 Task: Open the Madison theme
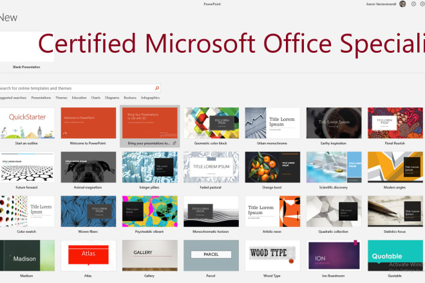(x=26, y=255)
